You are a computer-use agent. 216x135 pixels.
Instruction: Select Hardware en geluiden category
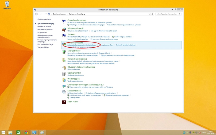(x=45, y=29)
